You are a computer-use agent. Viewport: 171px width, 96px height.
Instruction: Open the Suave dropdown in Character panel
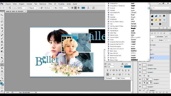[x=126, y=78]
